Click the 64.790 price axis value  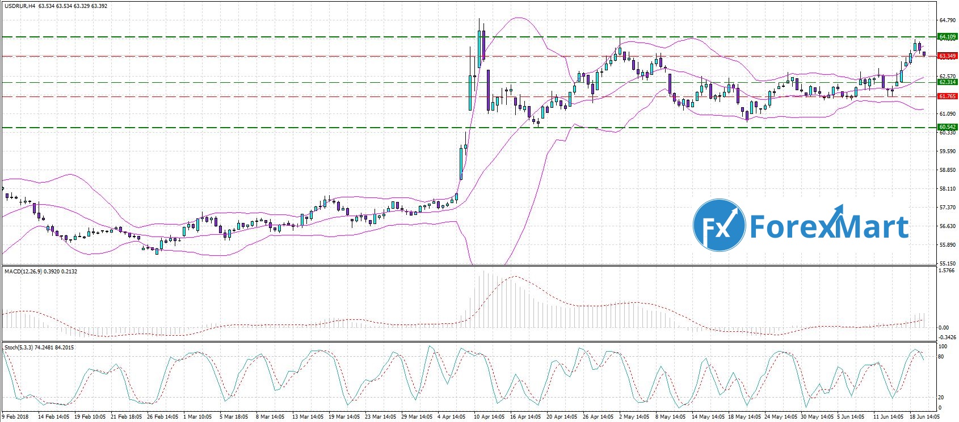947,20
